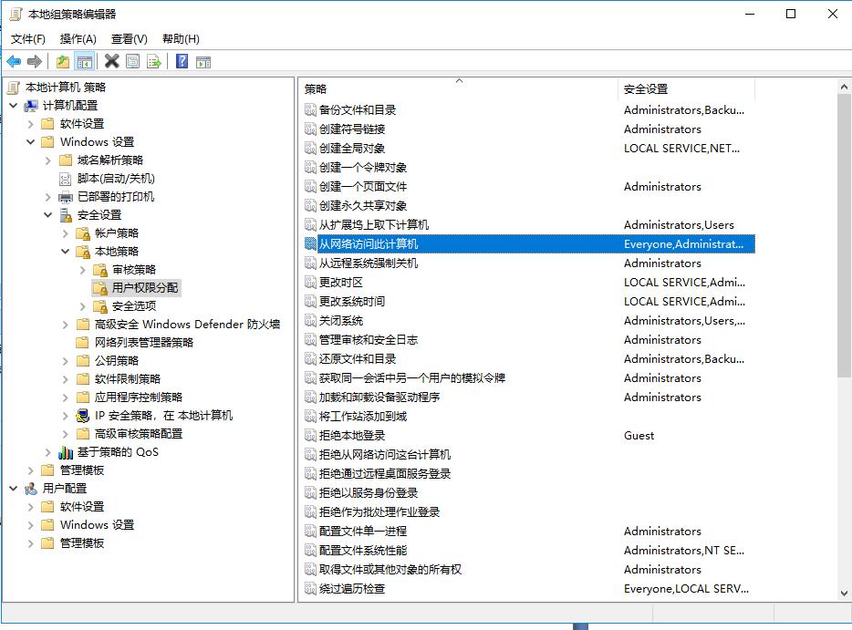Click the Back navigation arrow in the toolbar
The height and width of the screenshot is (630, 852).
(x=13, y=61)
